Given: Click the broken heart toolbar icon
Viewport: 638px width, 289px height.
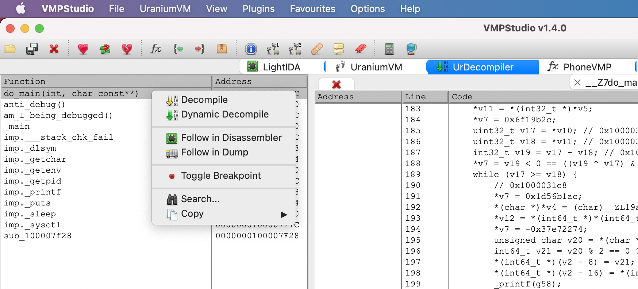Looking at the screenshot, I should (127, 49).
